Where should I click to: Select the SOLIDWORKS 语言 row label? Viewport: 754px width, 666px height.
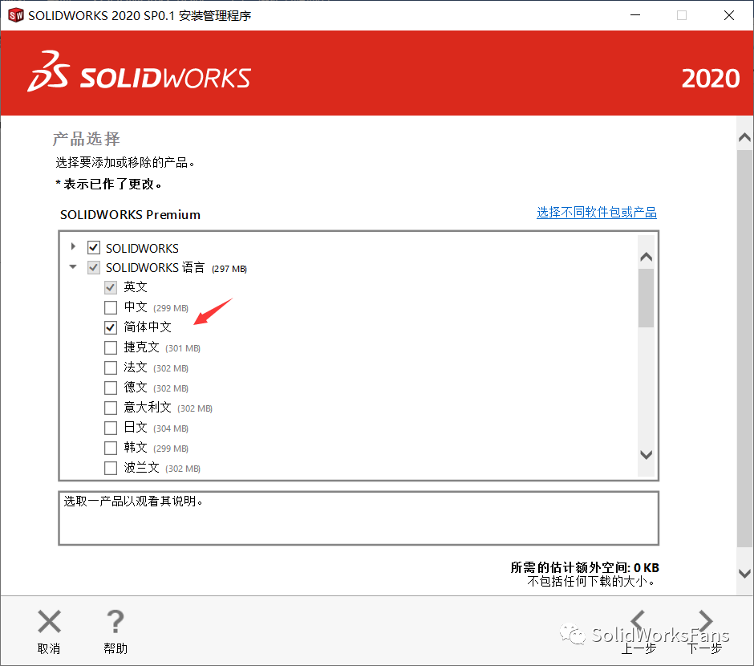[x=155, y=267]
